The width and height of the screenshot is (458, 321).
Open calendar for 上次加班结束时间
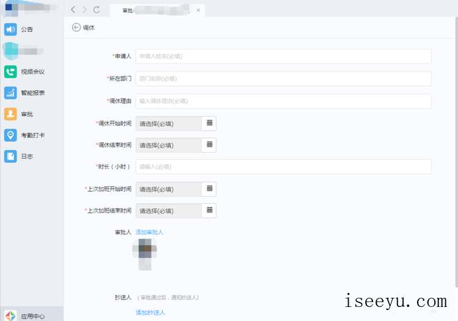[x=209, y=211]
